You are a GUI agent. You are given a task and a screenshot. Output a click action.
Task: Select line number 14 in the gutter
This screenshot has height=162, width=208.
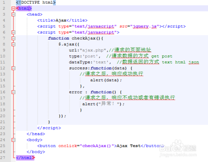pyautogui.click(x=2, y=80)
